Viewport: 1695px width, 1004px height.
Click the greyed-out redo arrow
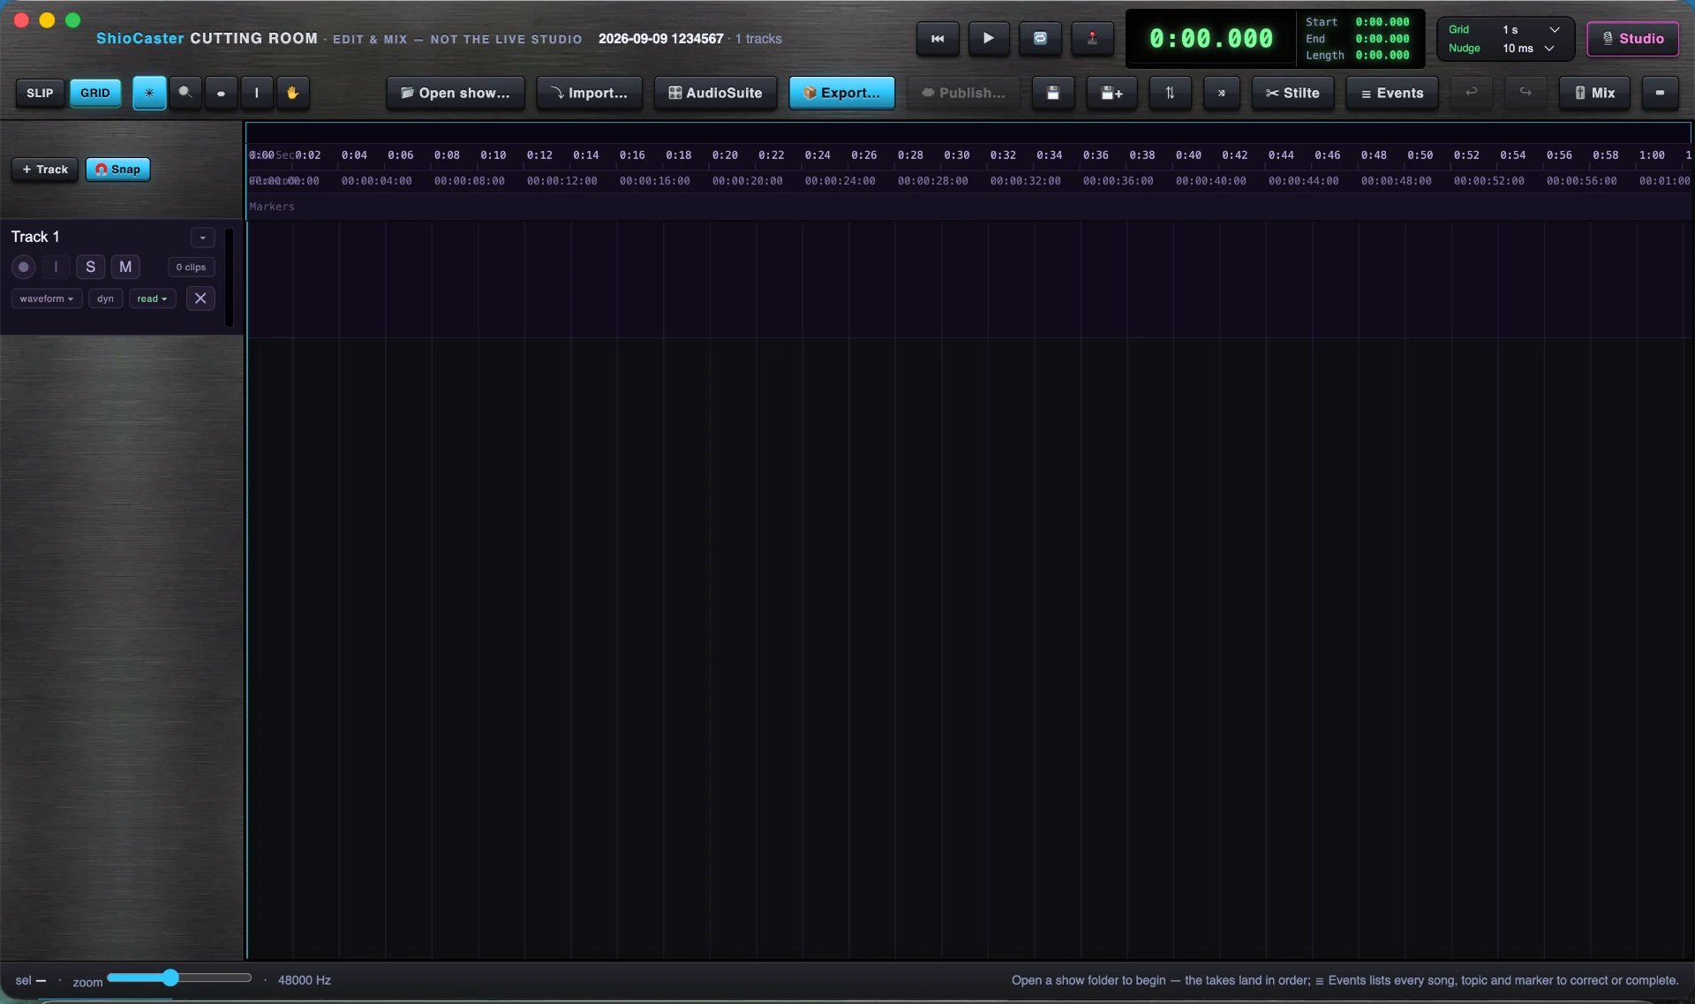pos(1525,93)
